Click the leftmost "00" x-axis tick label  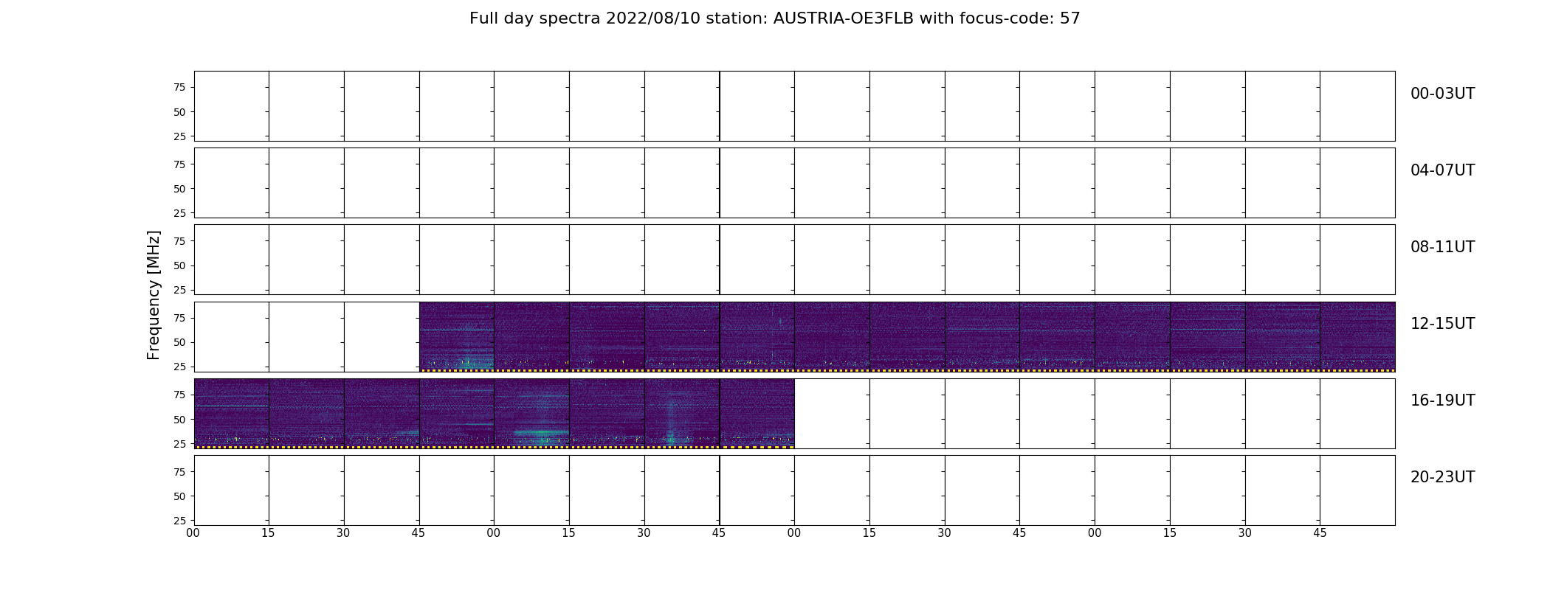(193, 533)
